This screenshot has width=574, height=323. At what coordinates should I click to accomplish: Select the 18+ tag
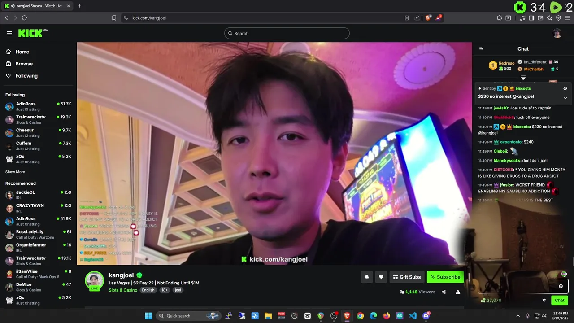[x=165, y=290]
